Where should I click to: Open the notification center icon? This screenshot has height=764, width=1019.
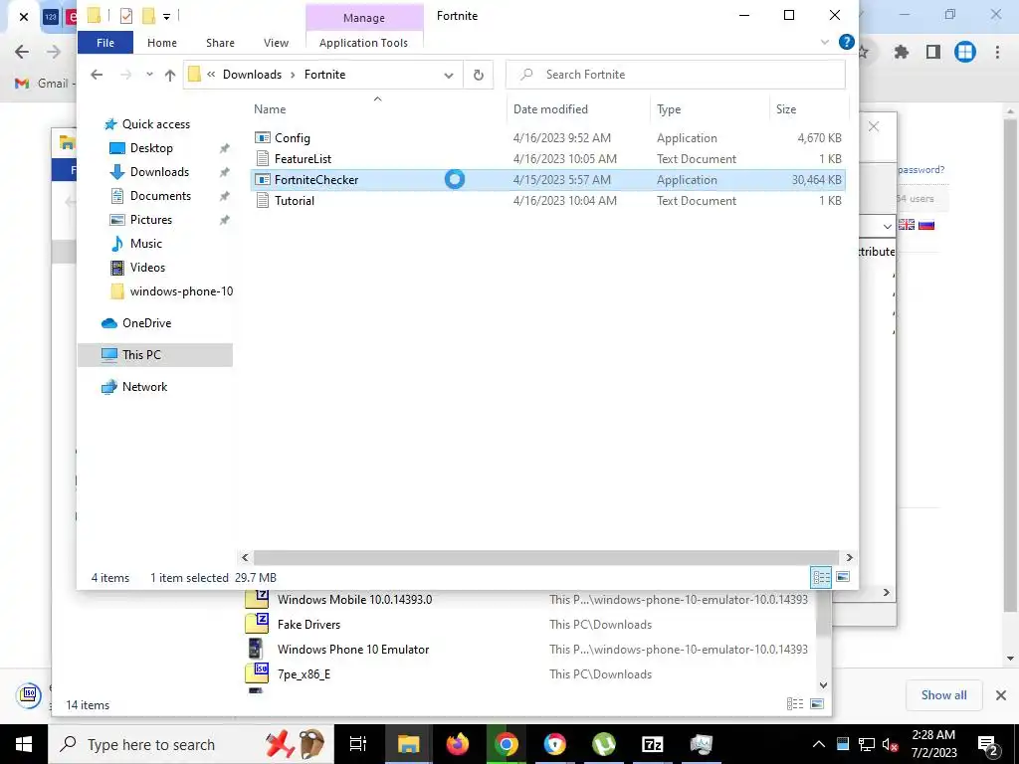(x=988, y=744)
